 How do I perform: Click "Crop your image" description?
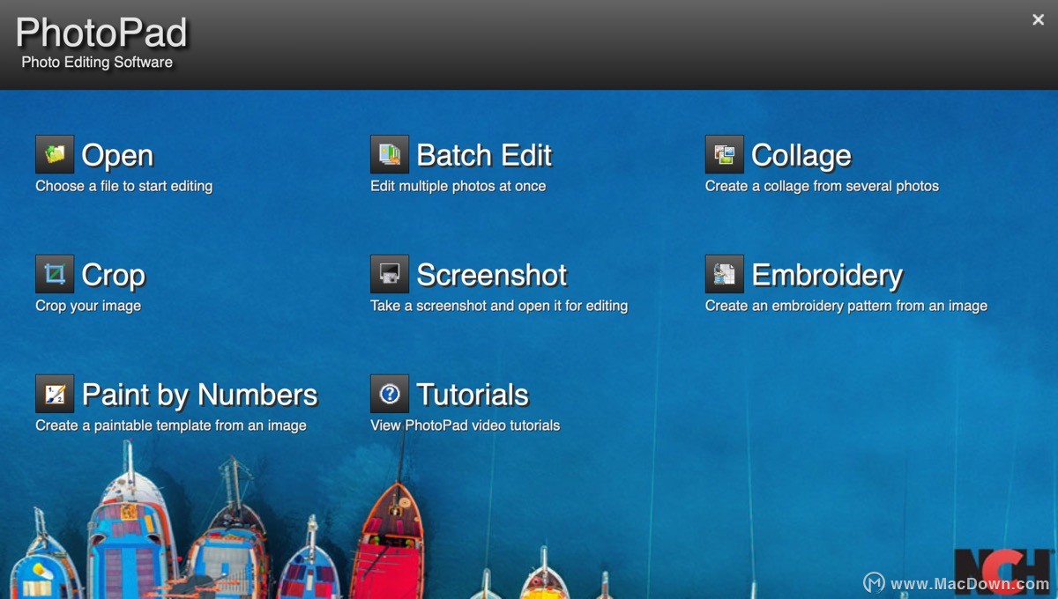88,306
